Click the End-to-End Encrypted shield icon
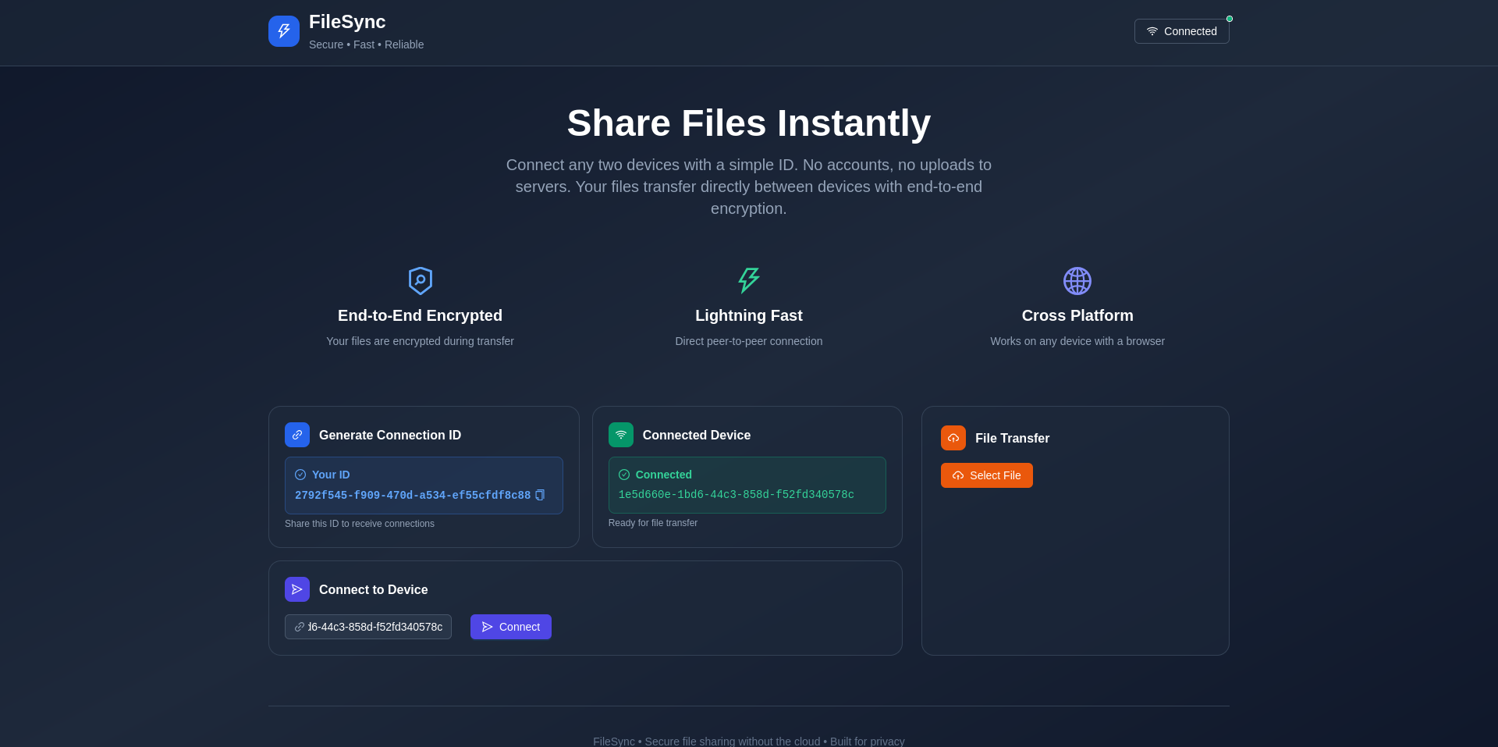The image size is (1498, 747). pos(420,281)
